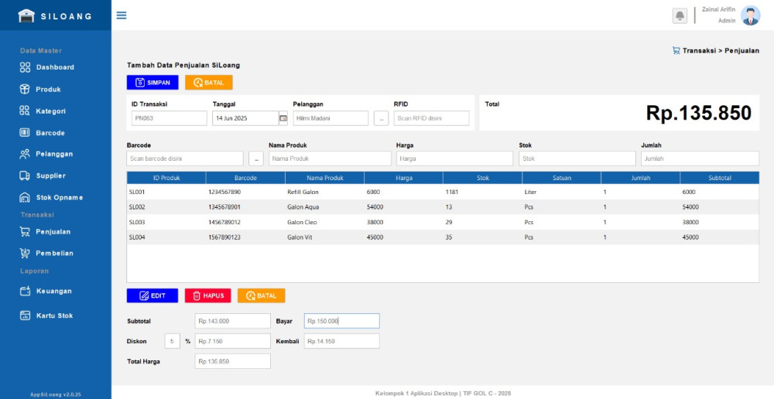The image size is (774, 399).
Task: Click the blue SIMPAN button
Action: 152,83
